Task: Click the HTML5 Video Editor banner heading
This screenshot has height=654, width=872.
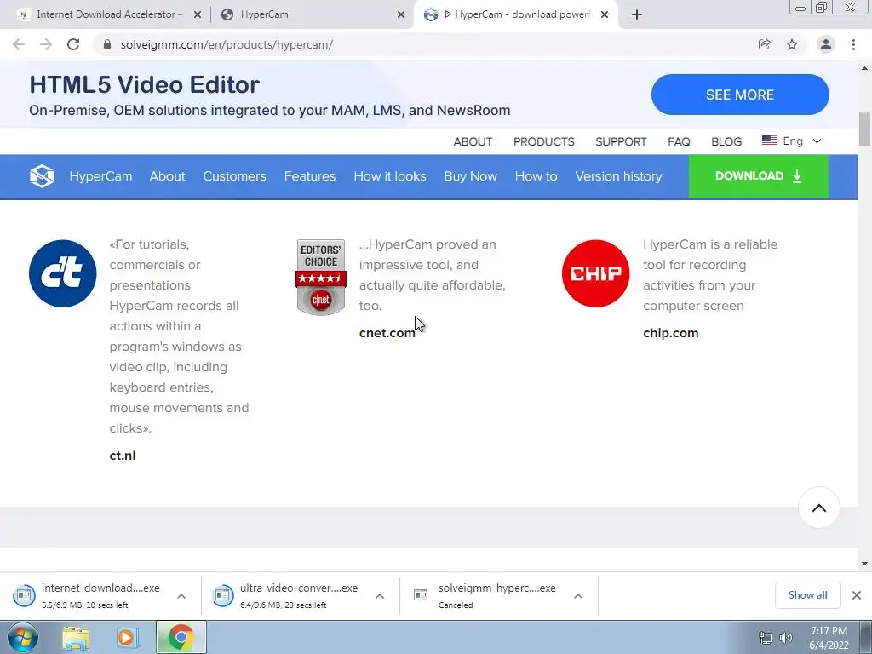Action: [x=145, y=84]
